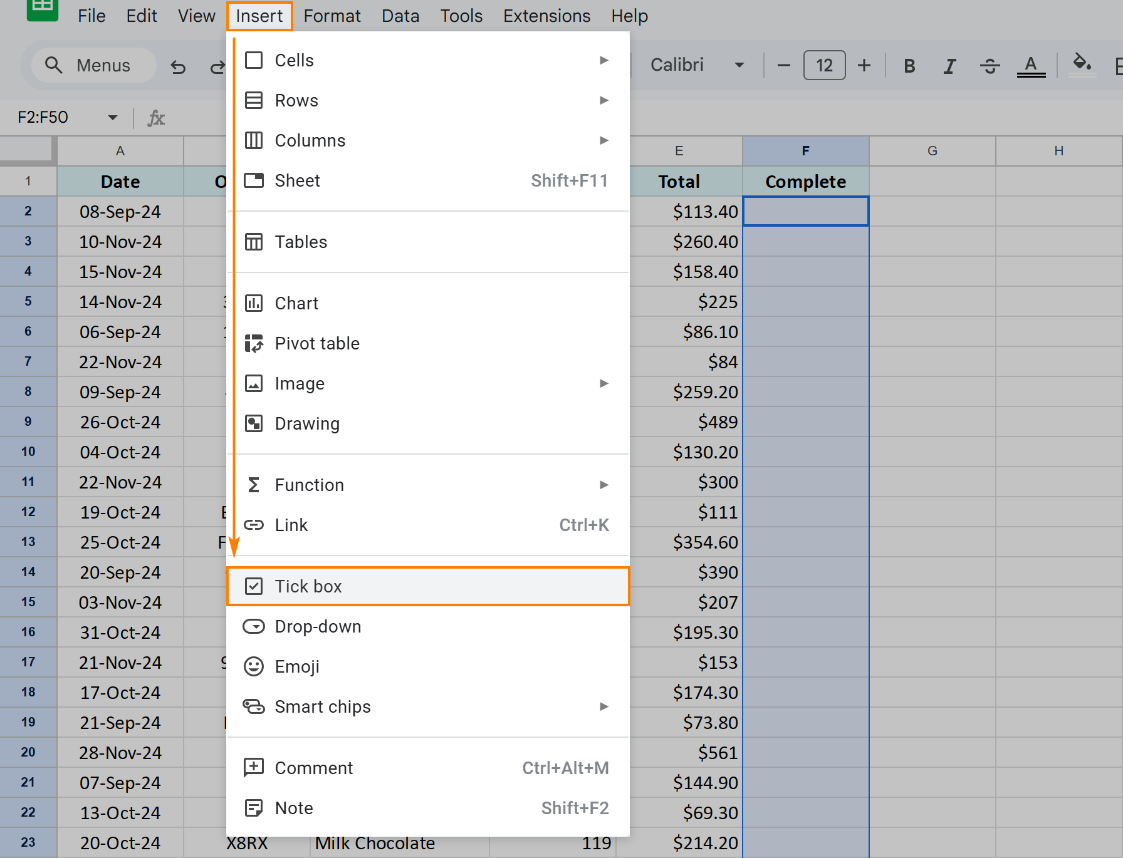This screenshot has width=1123, height=858.
Task: Expand the Function submenu arrow
Action: [604, 485]
